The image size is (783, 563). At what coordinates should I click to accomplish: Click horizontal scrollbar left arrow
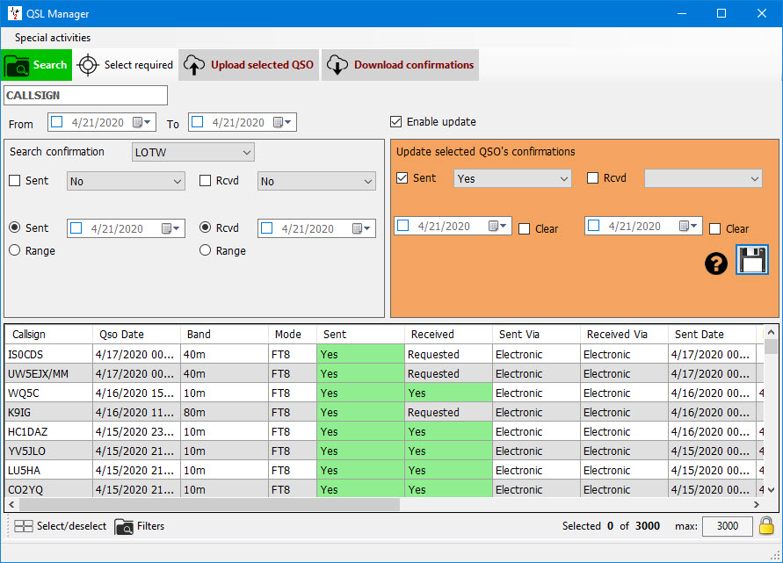point(11,505)
